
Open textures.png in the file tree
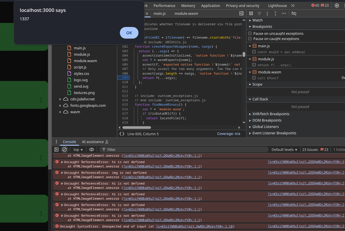84,93
